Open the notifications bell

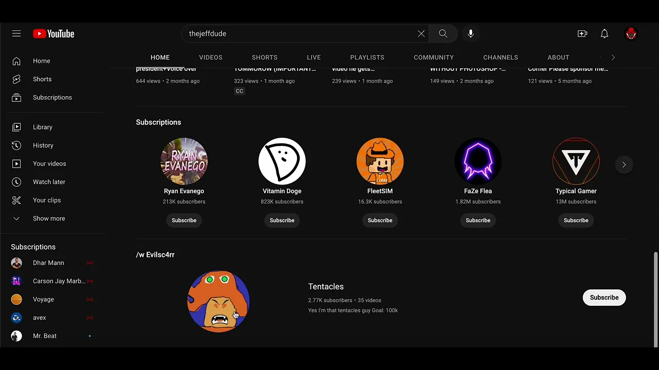click(604, 33)
